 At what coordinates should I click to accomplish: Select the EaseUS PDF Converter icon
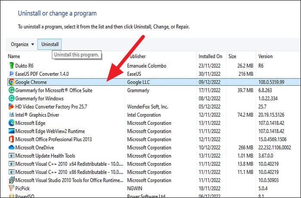pyautogui.click(x=11, y=74)
